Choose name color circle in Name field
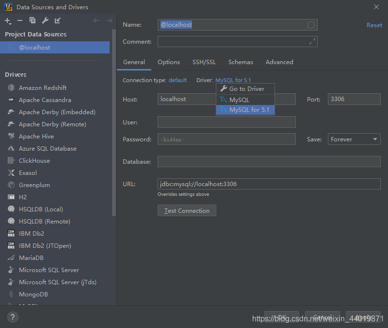 [x=311, y=25]
